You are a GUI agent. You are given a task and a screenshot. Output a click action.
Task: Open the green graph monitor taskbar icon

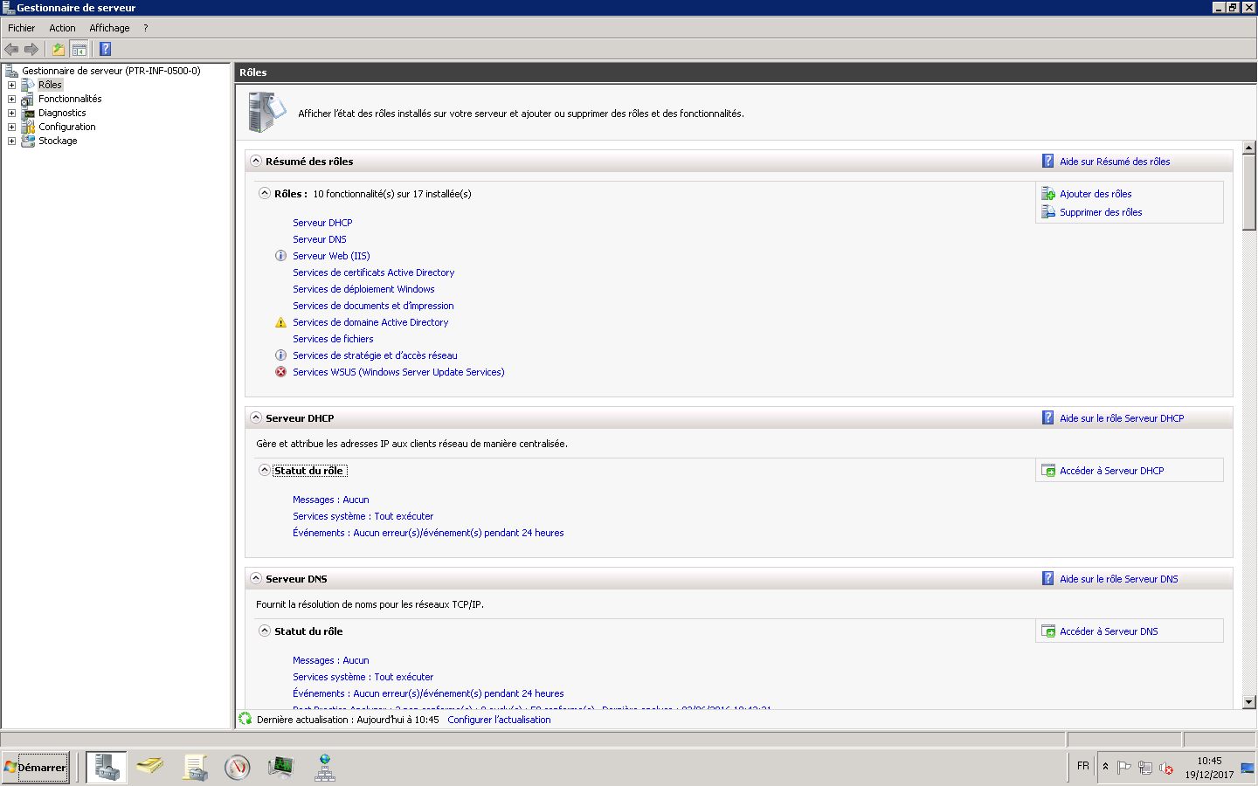[281, 768]
